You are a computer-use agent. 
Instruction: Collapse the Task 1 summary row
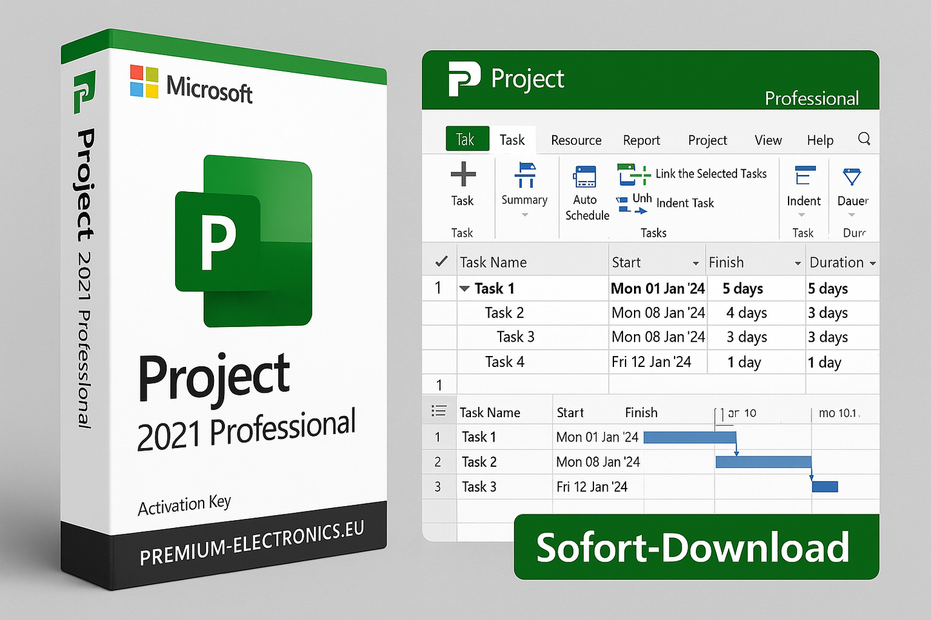pos(465,288)
